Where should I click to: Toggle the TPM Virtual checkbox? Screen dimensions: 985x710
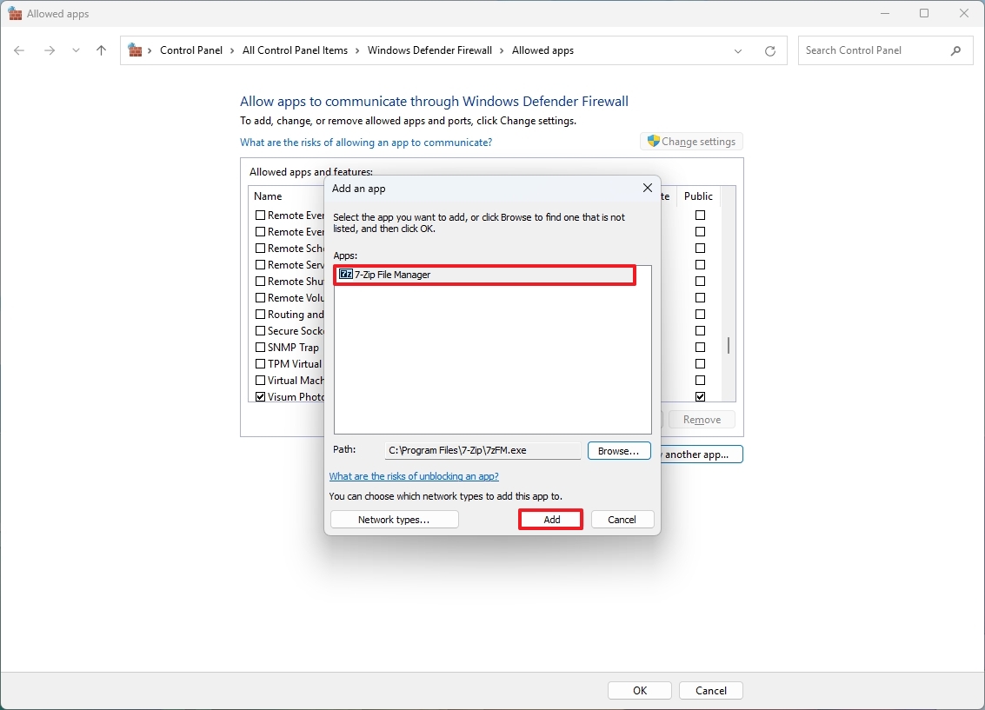click(x=260, y=363)
